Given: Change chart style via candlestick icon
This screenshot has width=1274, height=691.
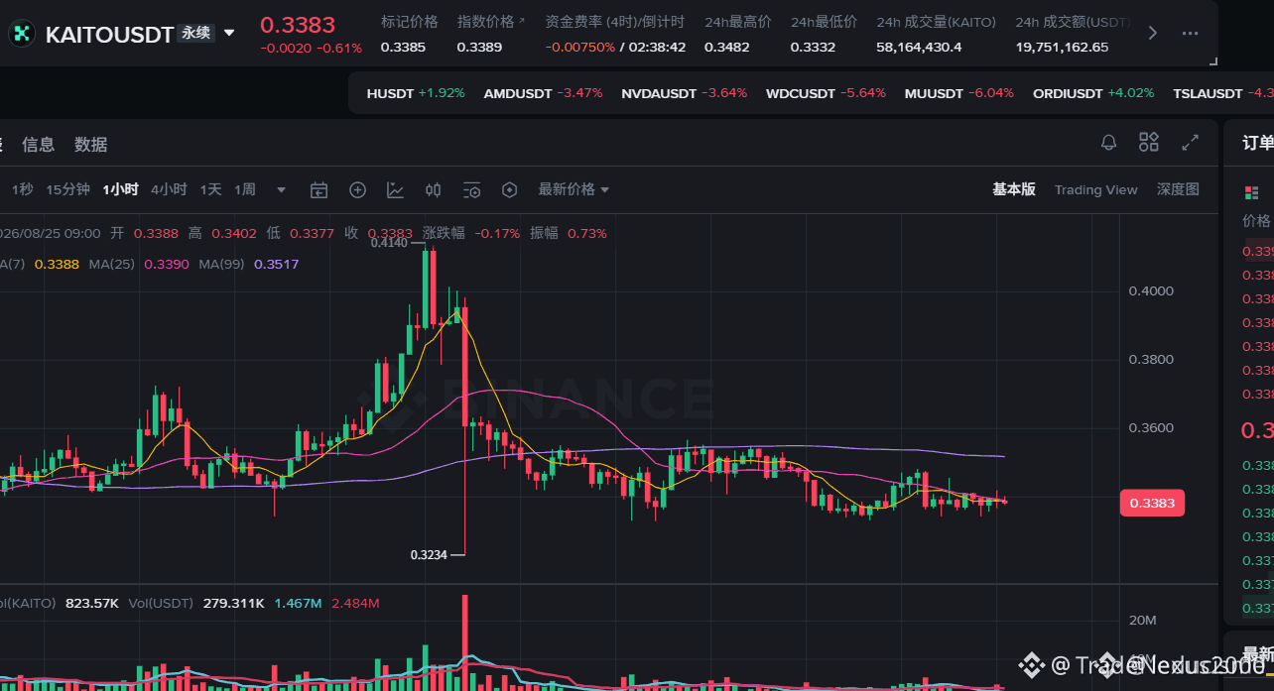Looking at the screenshot, I should click(x=434, y=190).
